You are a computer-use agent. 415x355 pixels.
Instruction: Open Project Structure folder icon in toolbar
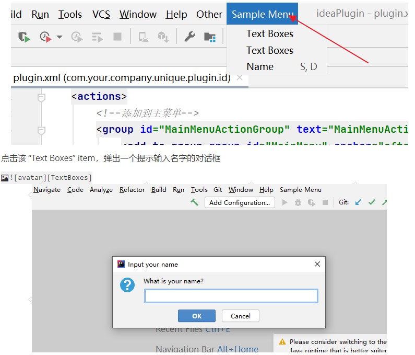(210, 37)
